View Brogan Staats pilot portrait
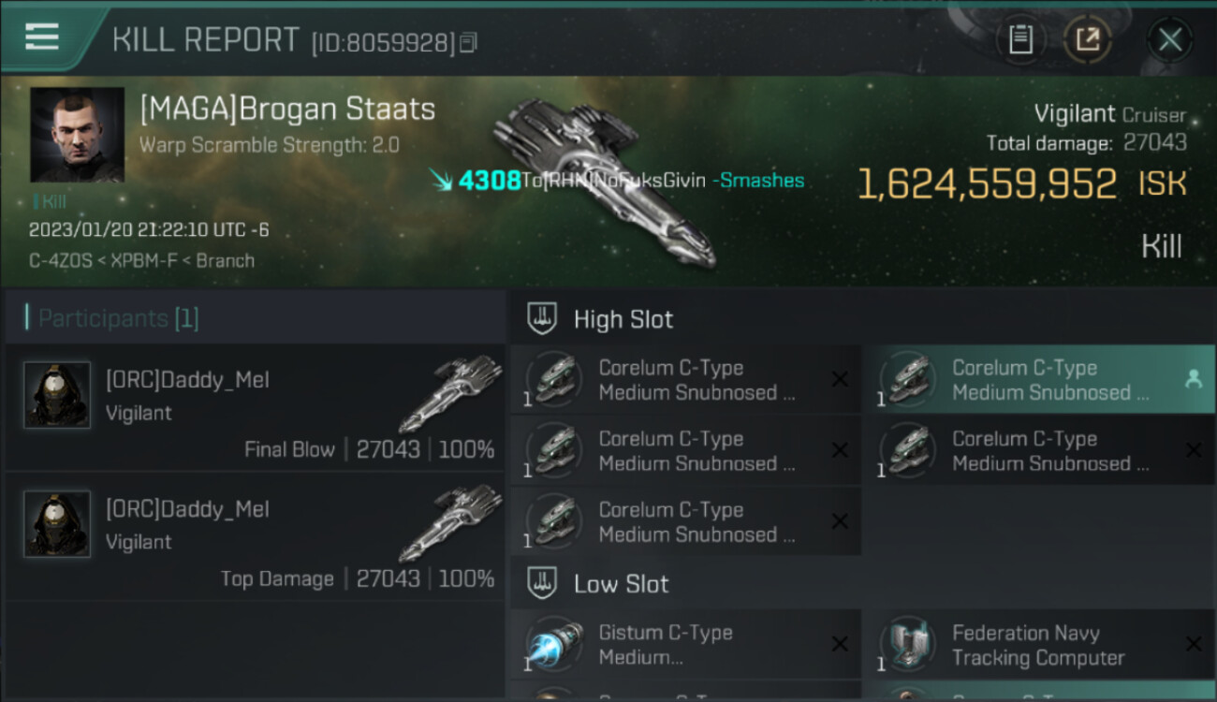This screenshot has height=702, width=1217. coord(77,135)
